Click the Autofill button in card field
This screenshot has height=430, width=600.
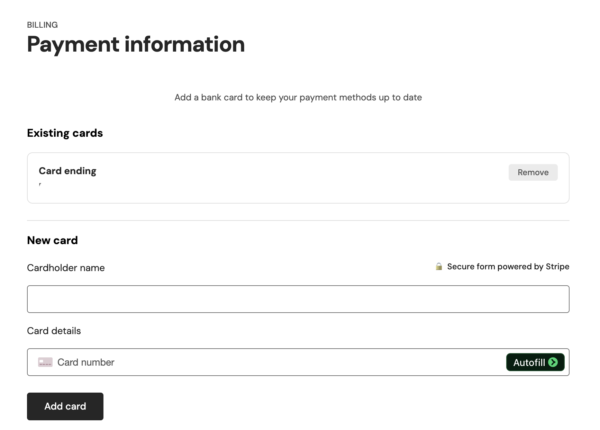click(535, 362)
